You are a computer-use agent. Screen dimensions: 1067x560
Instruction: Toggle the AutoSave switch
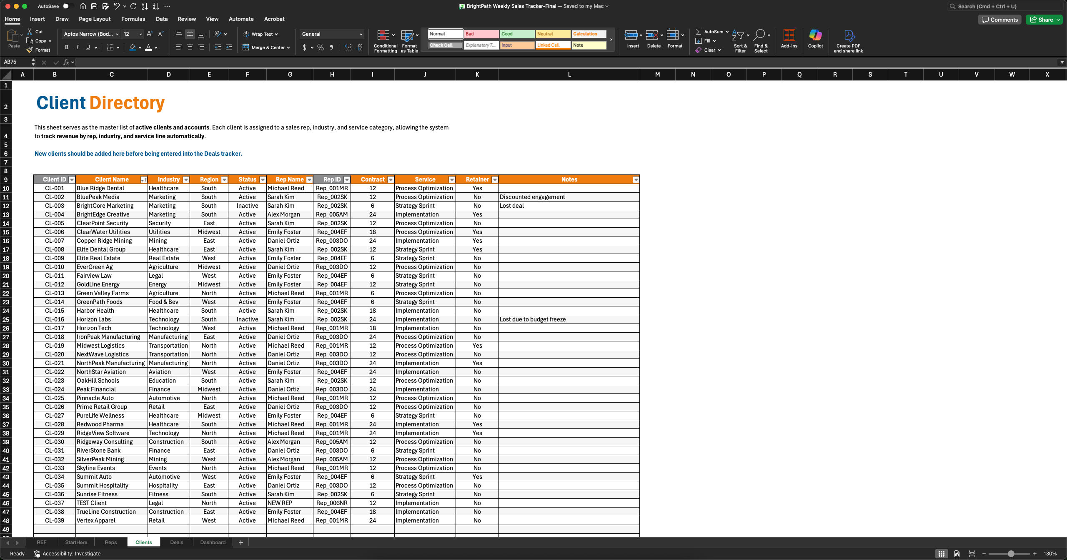pyautogui.click(x=68, y=6)
